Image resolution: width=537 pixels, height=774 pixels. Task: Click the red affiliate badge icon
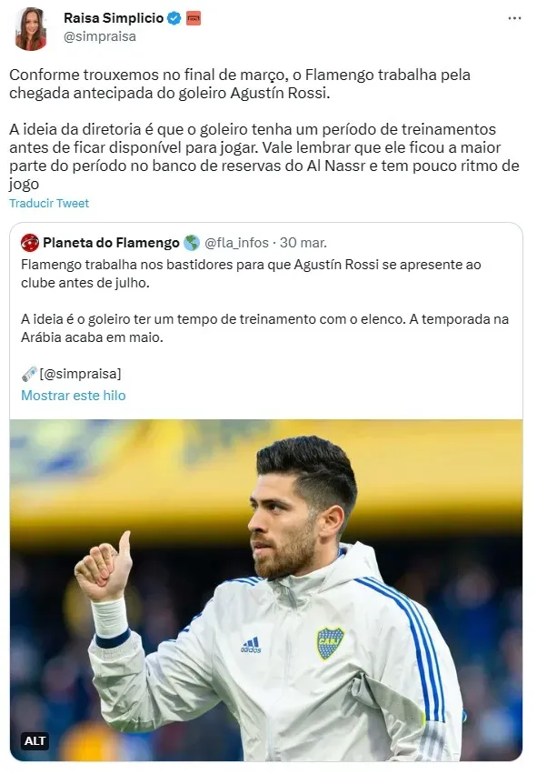tap(194, 19)
